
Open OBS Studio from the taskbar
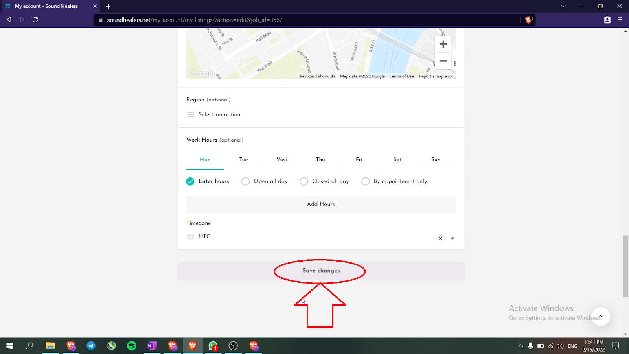click(233, 346)
